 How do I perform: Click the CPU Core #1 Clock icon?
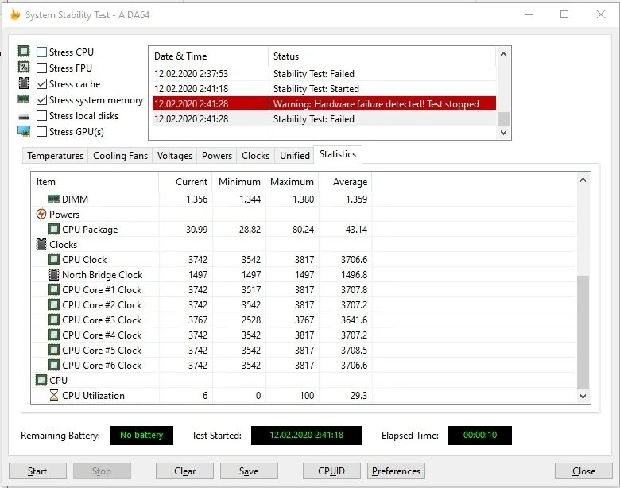tap(54, 289)
